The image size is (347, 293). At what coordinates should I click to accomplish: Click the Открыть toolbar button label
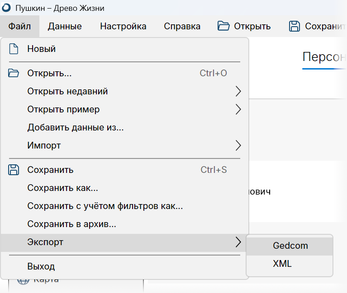pos(252,26)
